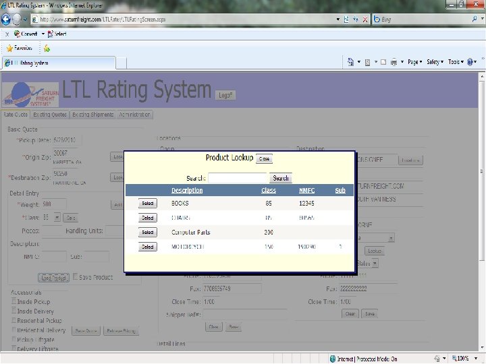The height and width of the screenshot is (364, 486).
Task: Toggle the Save Product checkbox
Action: tap(76, 277)
